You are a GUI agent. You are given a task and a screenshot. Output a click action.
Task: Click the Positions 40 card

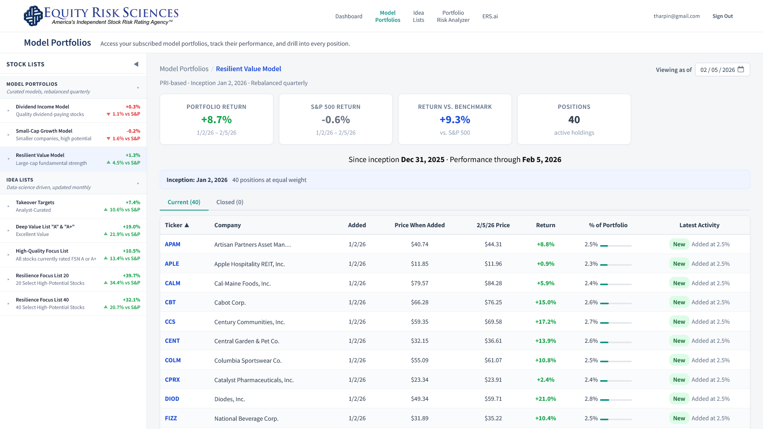[574, 119]
